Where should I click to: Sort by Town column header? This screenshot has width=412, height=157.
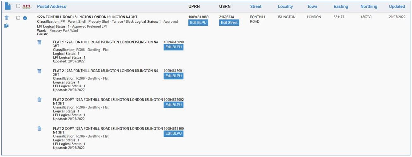tap(312, 6)
